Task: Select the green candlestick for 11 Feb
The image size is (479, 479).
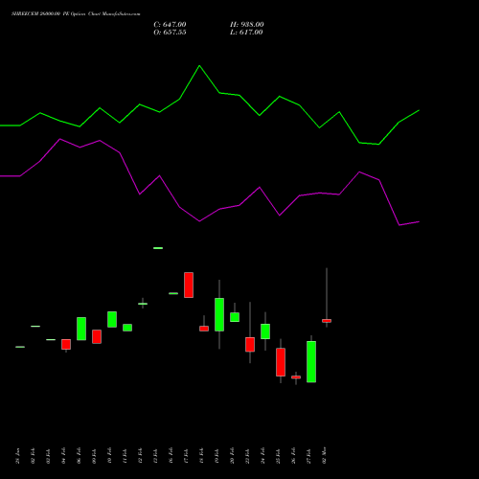Action: pos(127,328)
